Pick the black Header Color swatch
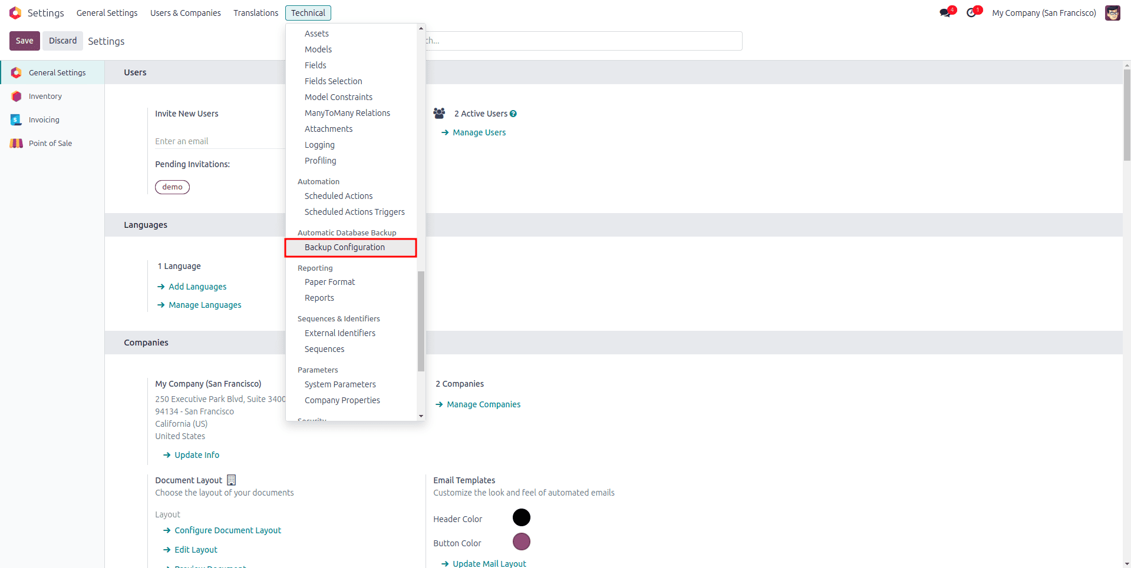 click(521, 518)
